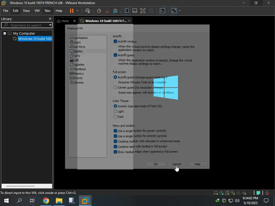The height and width of the screenshot is (206, 275).
Task: Select Updates in Preferences list
Action: [79, 65]
